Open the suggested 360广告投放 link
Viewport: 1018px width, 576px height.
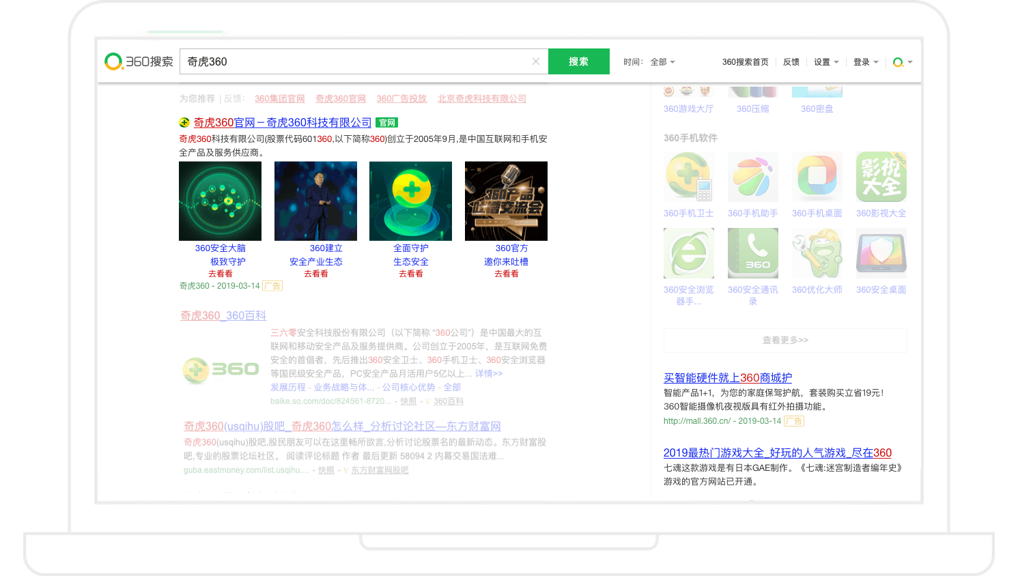(x=401, y=99)
